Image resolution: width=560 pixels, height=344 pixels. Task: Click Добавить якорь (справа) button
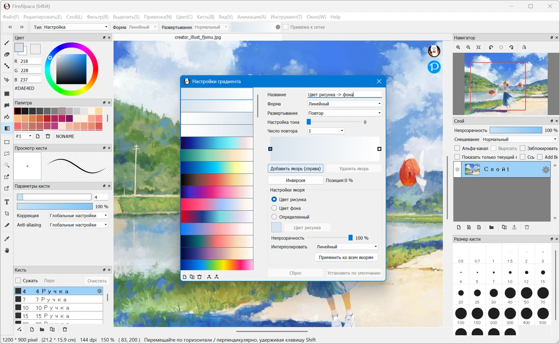point(296,168)
